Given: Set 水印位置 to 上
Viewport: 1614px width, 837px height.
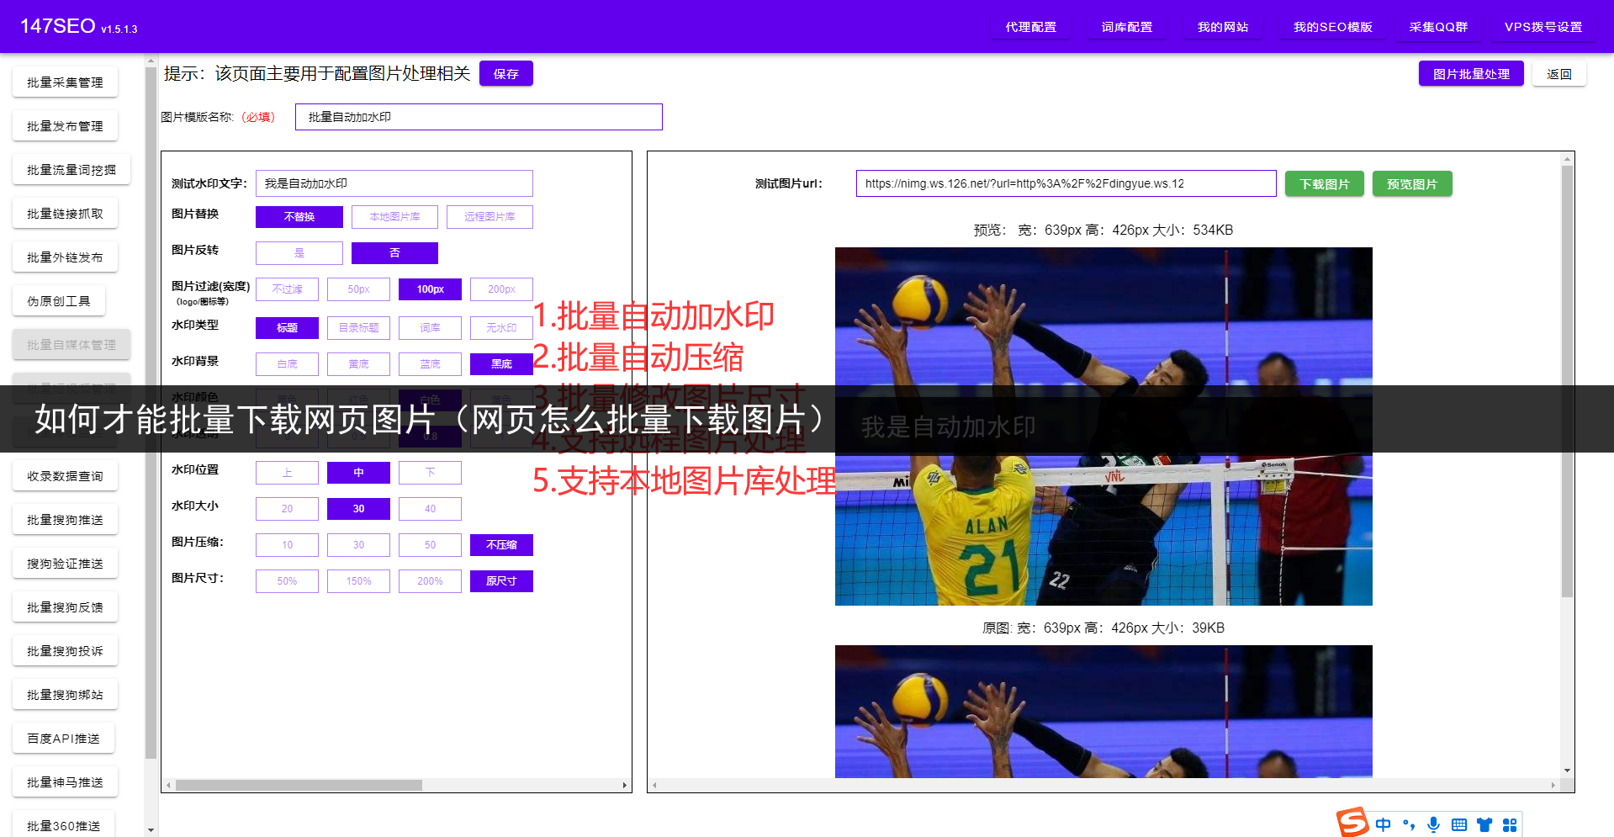Looking at the screenshot, I should click(287, 473).
